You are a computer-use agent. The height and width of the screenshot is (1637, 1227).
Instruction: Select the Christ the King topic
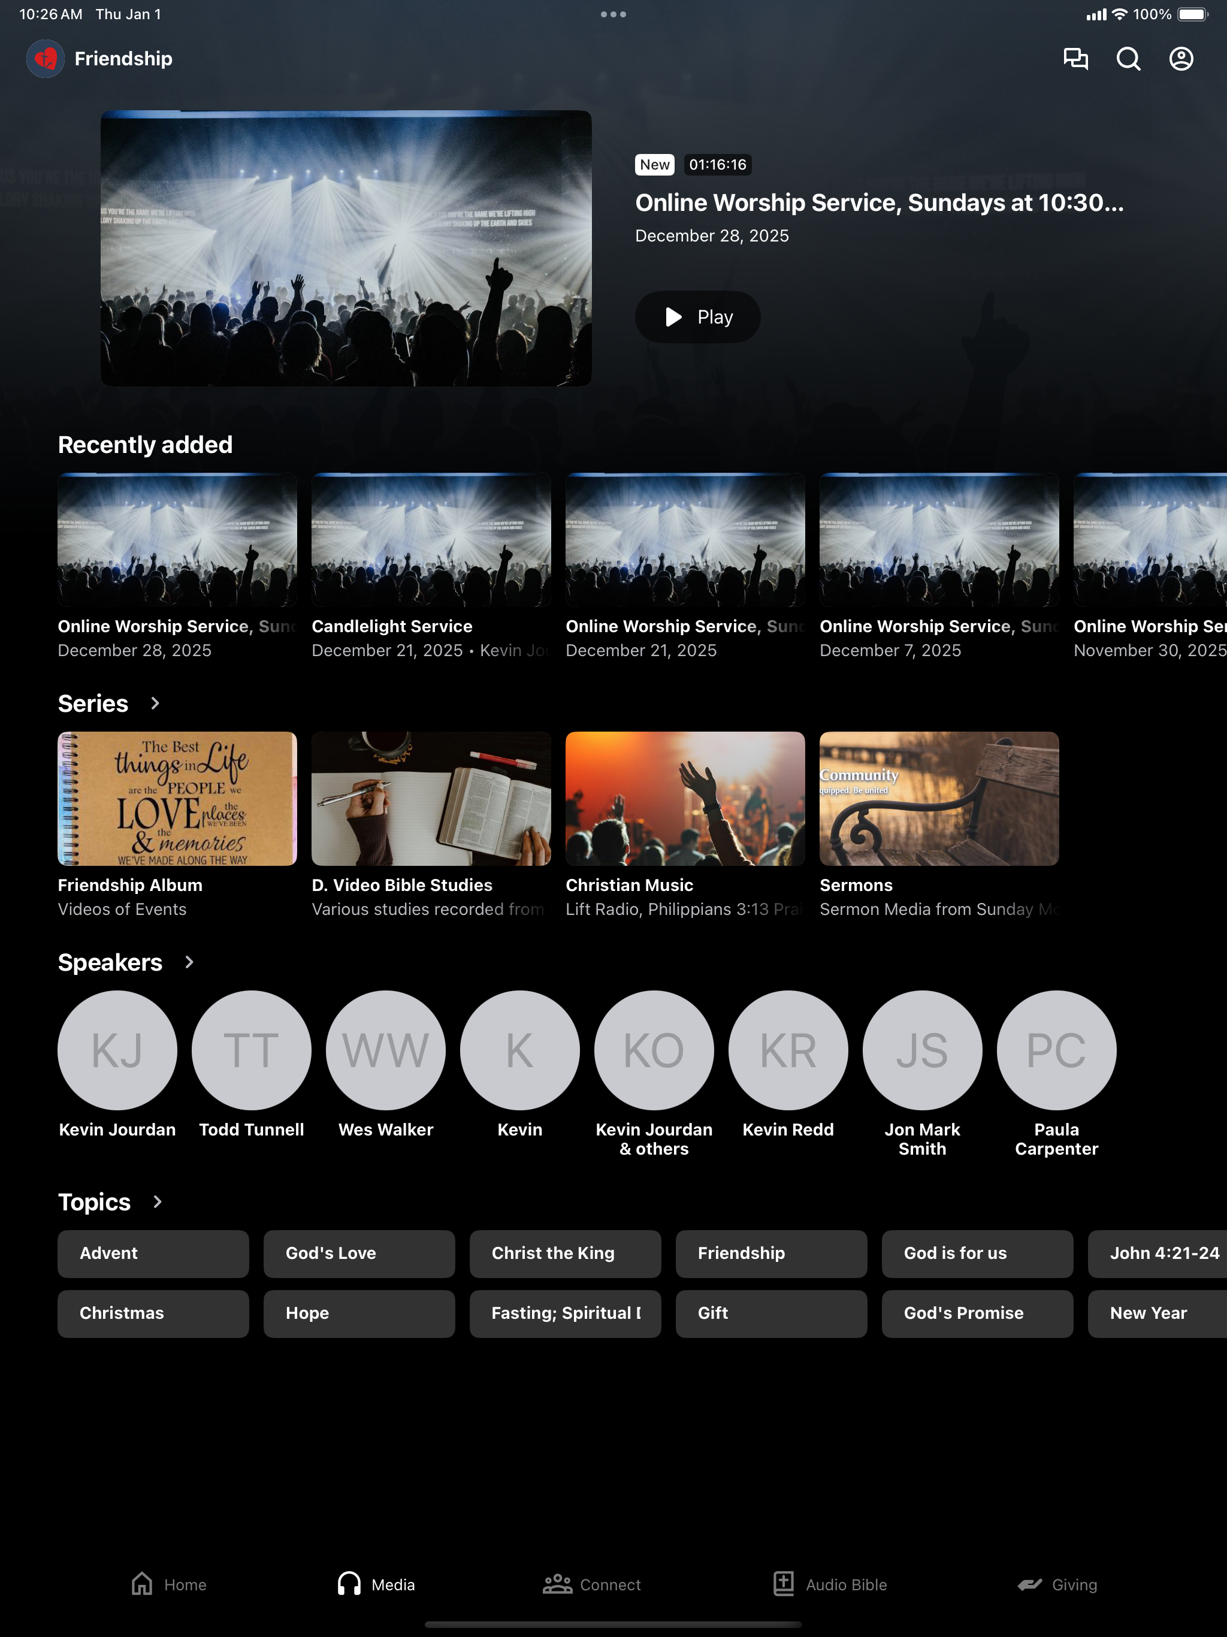[x=564, y=1253]
